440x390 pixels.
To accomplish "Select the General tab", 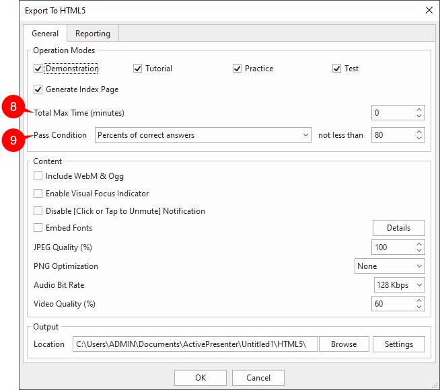I will (45, 34).
